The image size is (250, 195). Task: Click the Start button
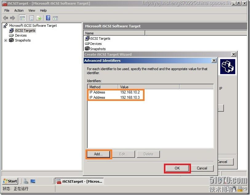[x=10, y=181]
